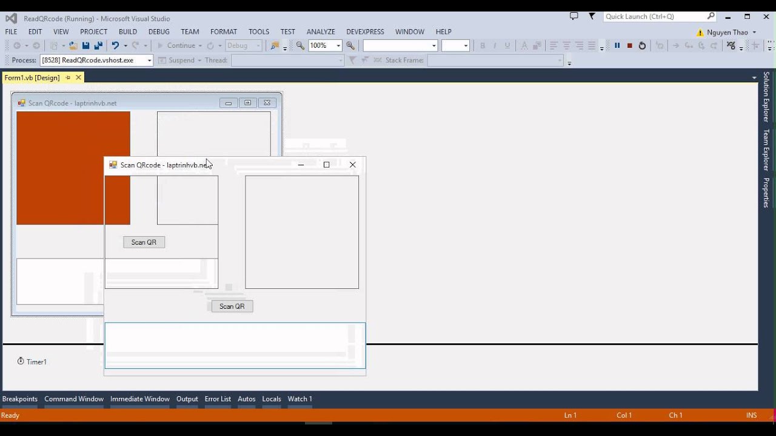Click the Output tab at the bottom
Image resolution: width=776 pixels, height=436 pixels.
point(187,398)
